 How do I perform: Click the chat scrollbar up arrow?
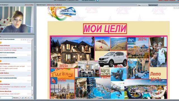click(x=32, y=39)
